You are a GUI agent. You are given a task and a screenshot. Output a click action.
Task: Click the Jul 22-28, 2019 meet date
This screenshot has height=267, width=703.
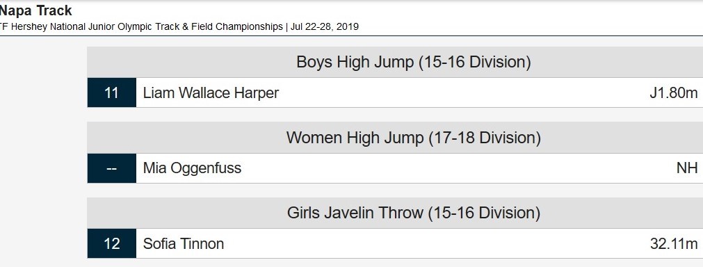325,26
